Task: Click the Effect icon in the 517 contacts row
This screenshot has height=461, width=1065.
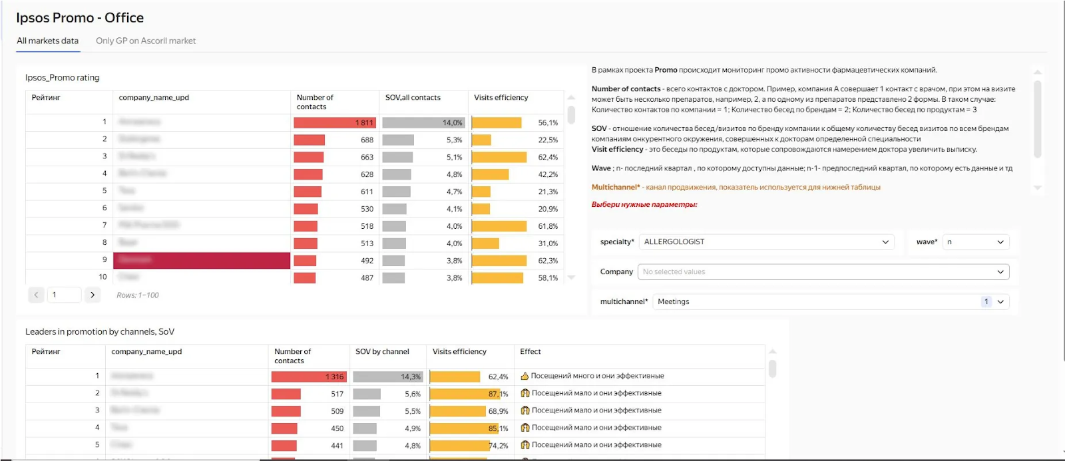Action: click(525, 394)
